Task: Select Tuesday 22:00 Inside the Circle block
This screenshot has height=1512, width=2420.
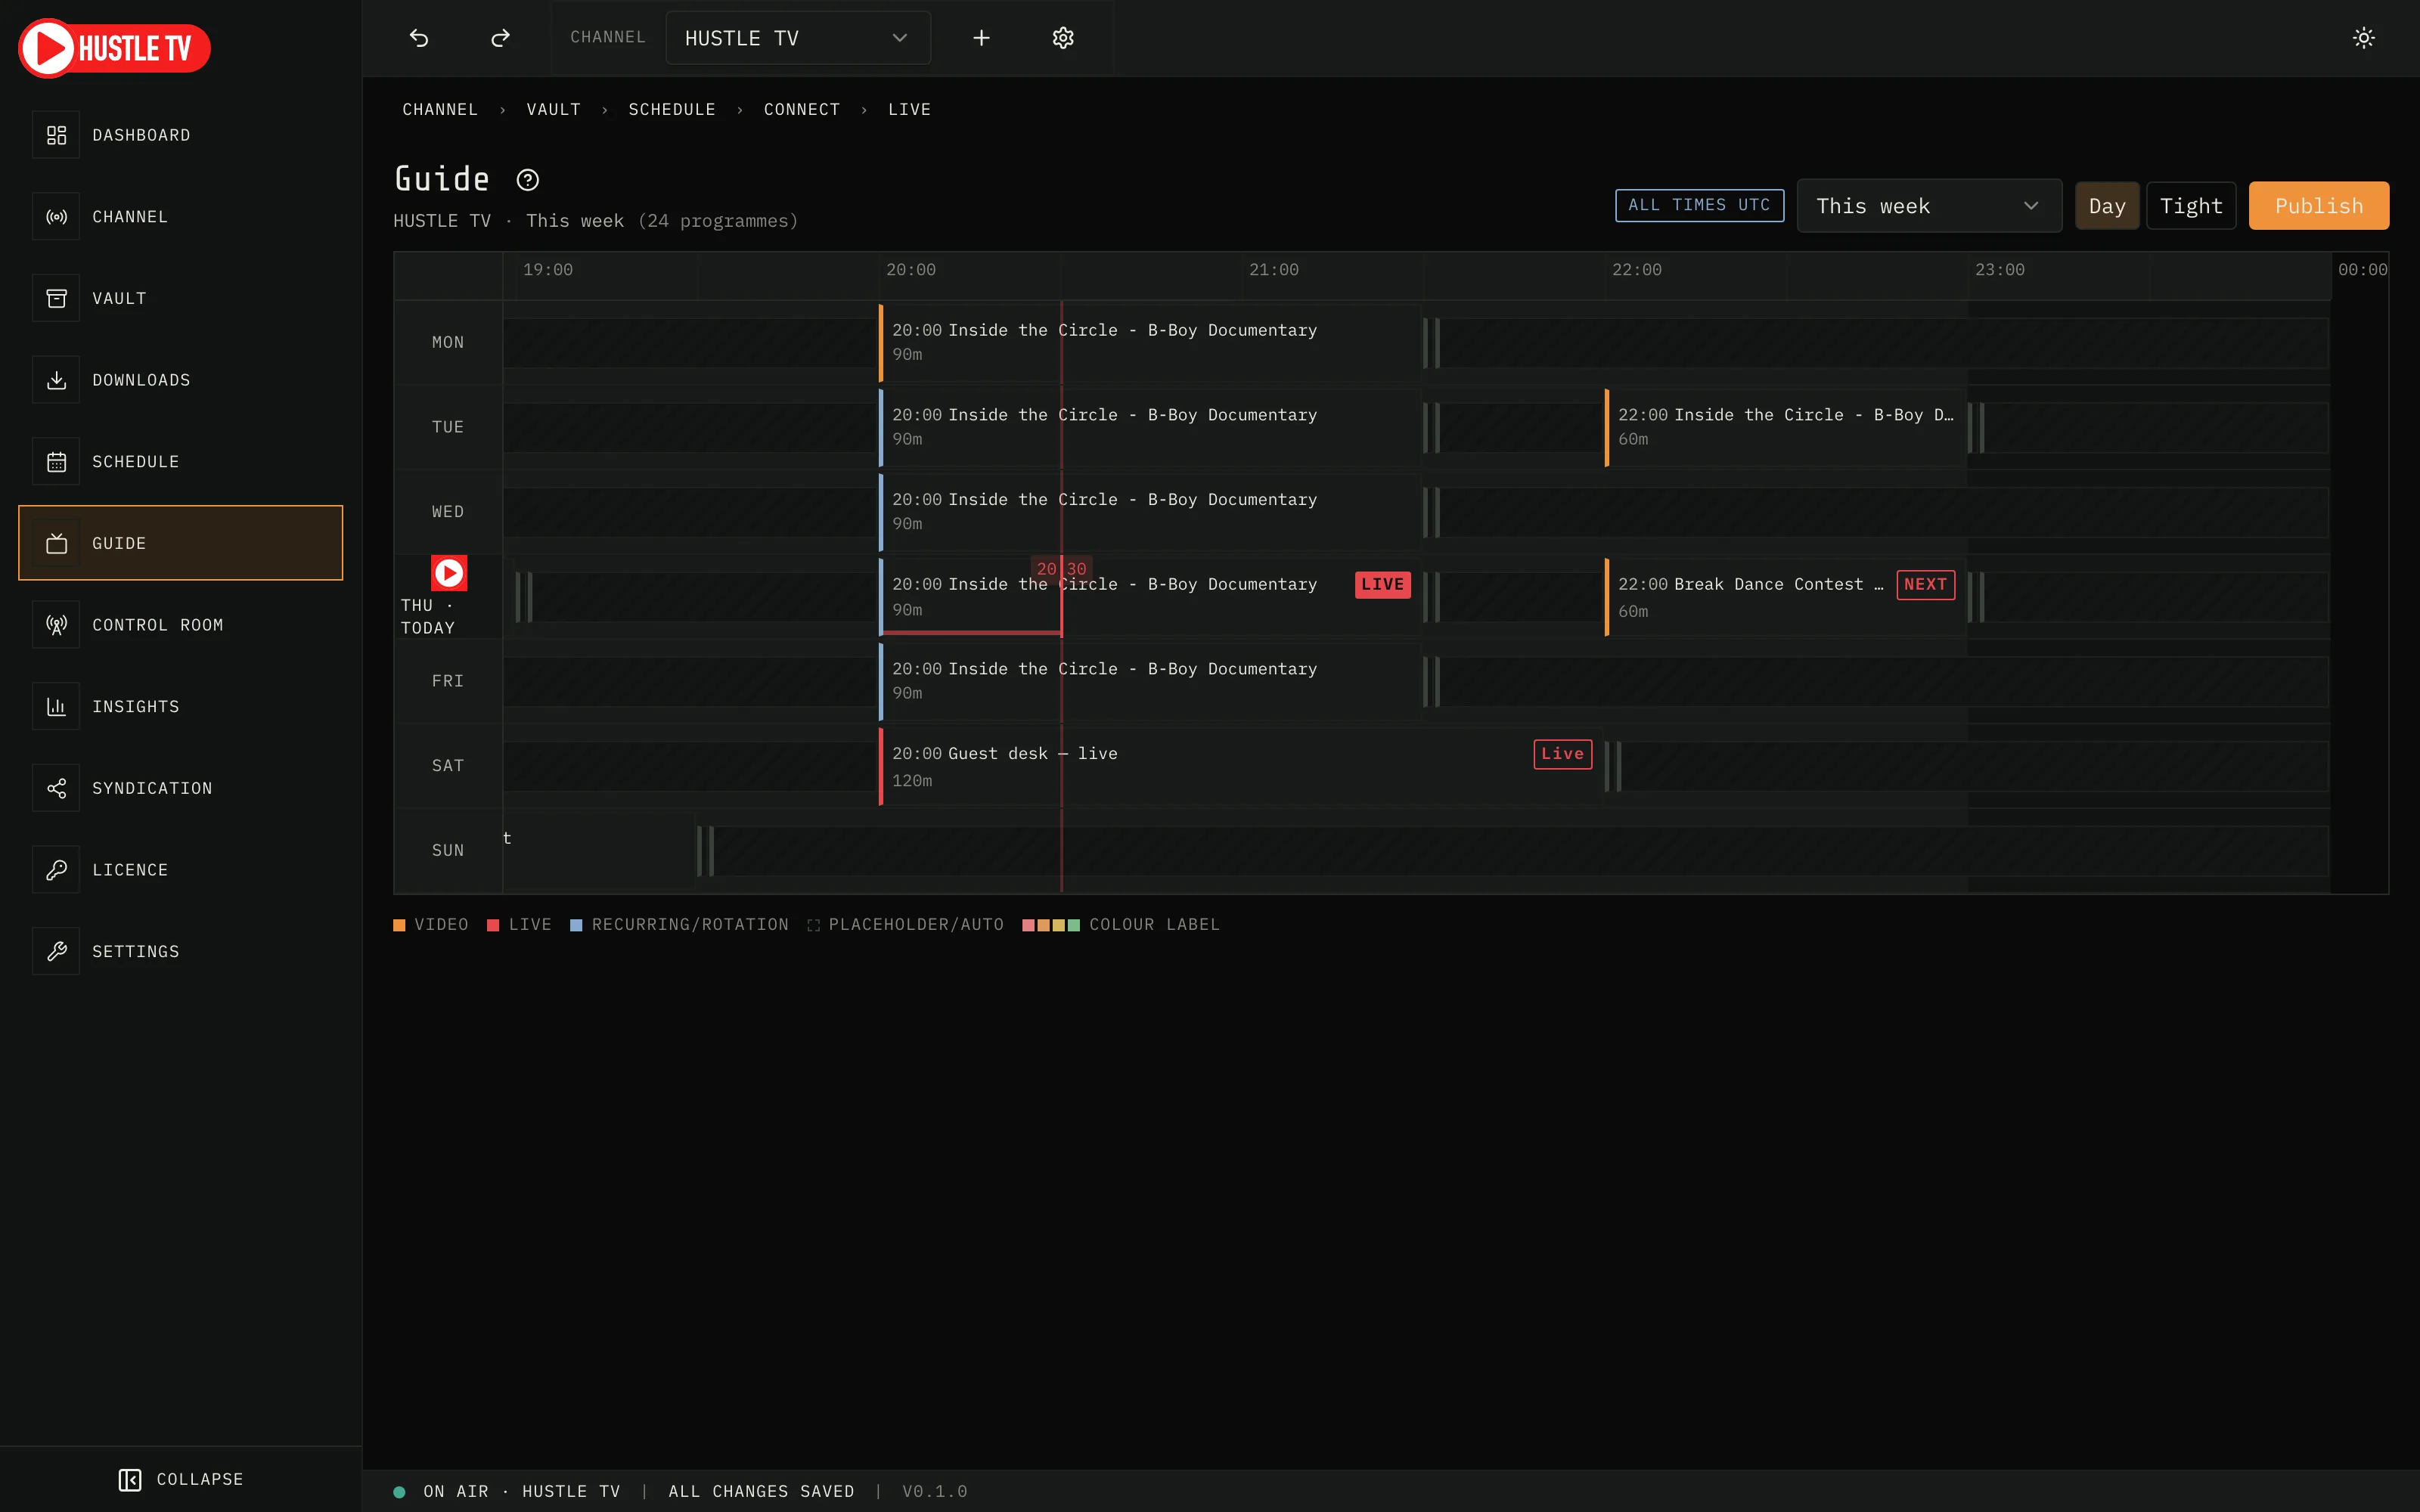Action: (1786, 428)
